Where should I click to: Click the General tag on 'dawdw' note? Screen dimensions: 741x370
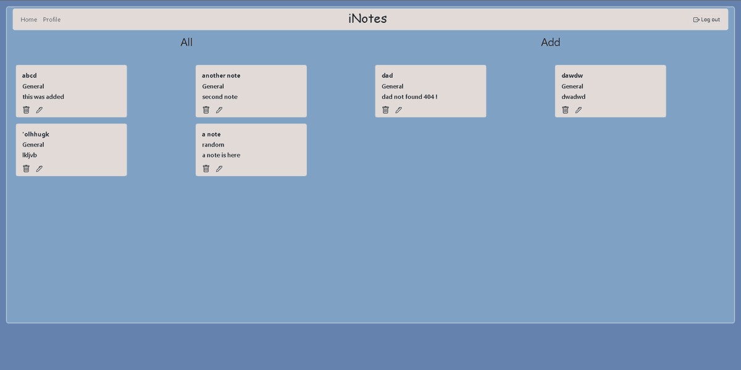click(572, 86)
